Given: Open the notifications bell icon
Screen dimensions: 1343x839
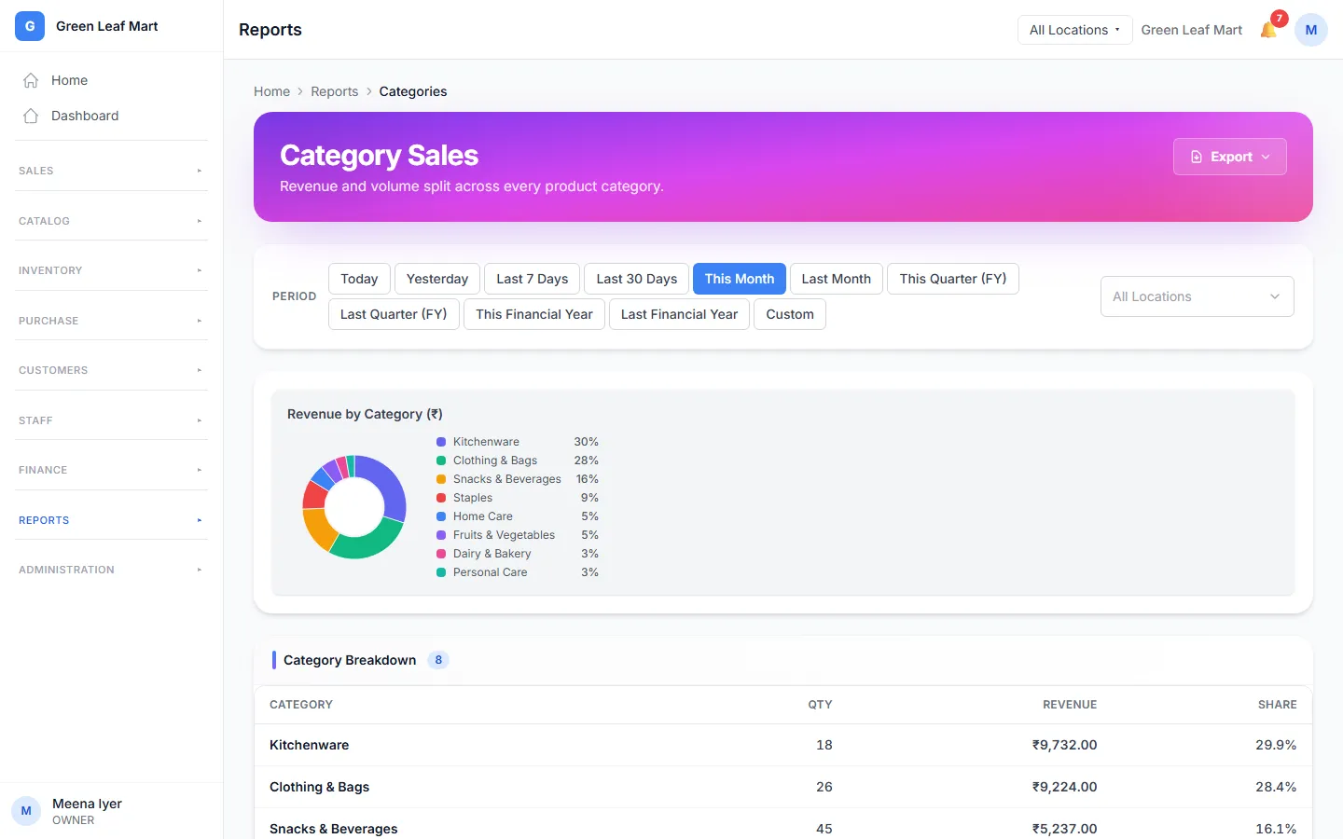Looking at the screenshot, I should tap(1268, 30).
